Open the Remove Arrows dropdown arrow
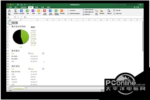Screen dimensions: 150x100 [91, 14]
